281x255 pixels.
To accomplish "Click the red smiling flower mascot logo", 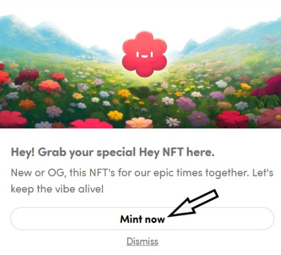I will [x=144, y=54].
